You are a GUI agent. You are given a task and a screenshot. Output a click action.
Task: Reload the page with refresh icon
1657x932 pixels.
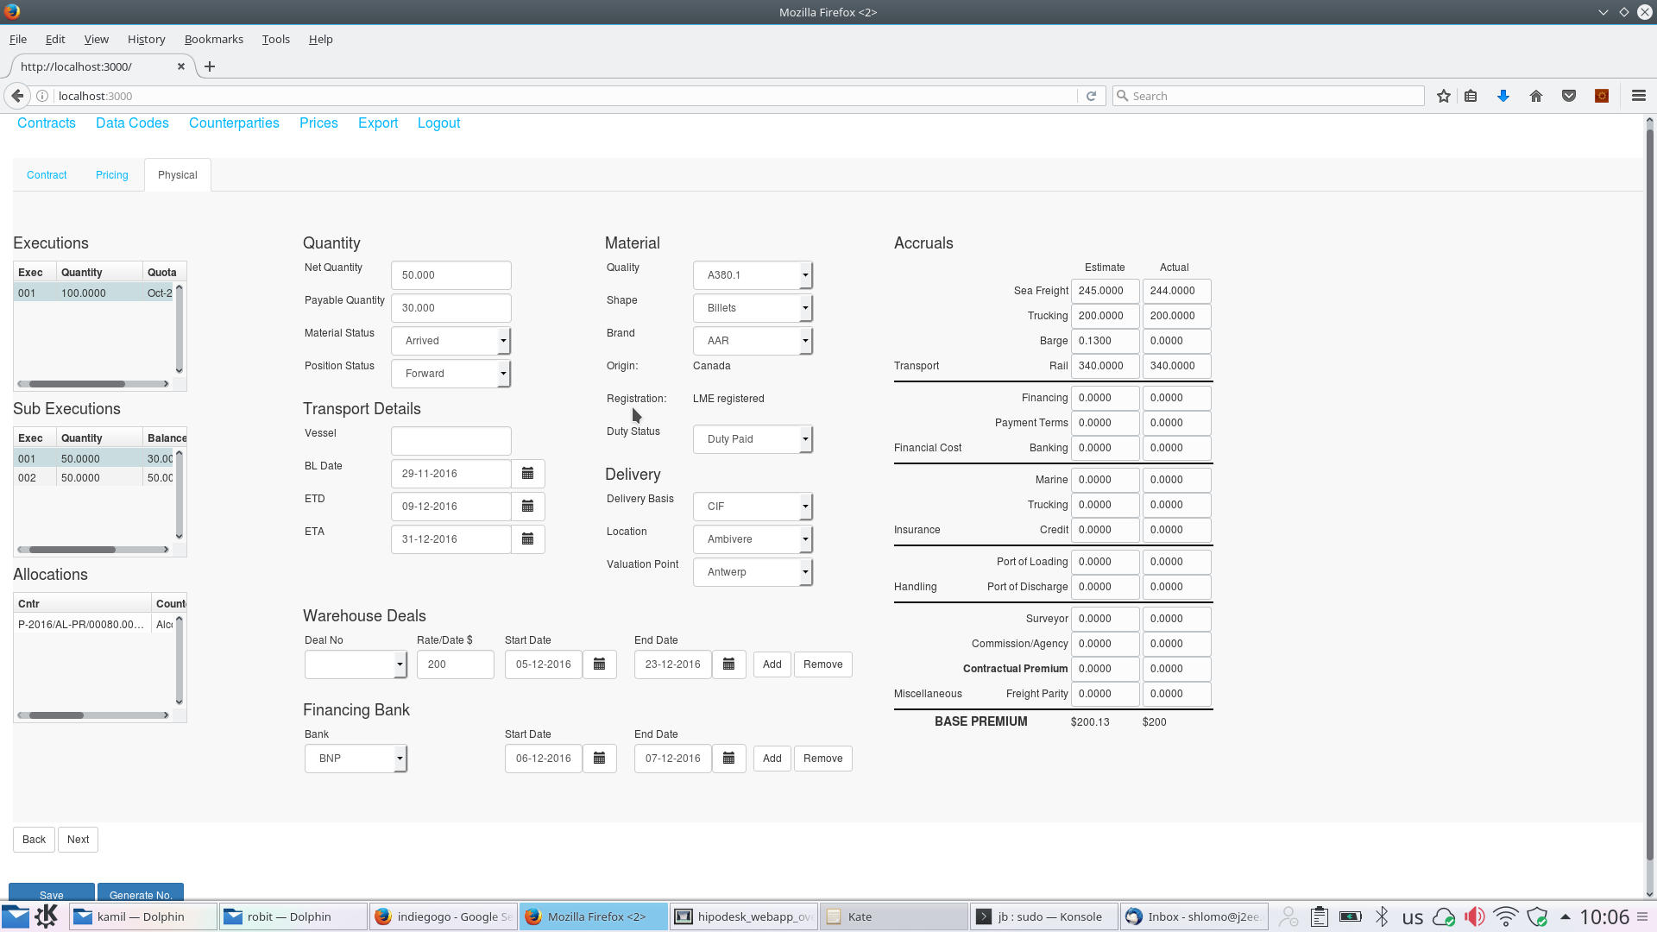(1091, 96)
